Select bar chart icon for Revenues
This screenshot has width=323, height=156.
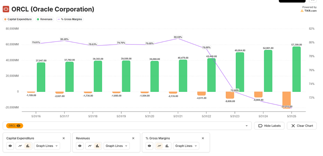click(98, 146)
